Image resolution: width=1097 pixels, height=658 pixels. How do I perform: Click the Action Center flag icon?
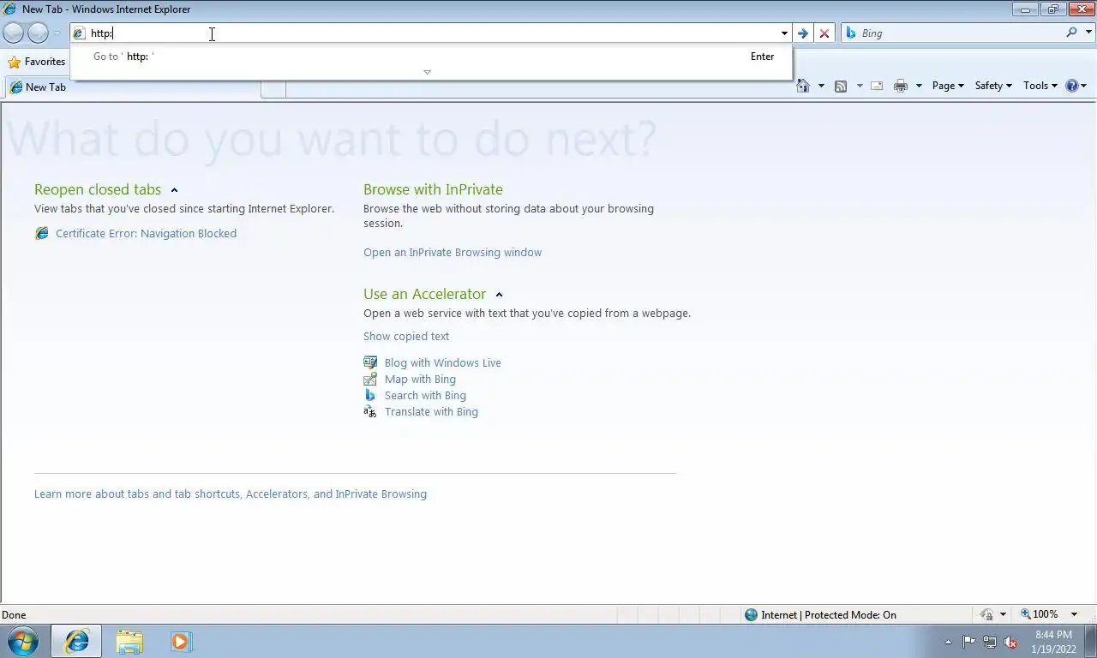(x=969, y=641)
